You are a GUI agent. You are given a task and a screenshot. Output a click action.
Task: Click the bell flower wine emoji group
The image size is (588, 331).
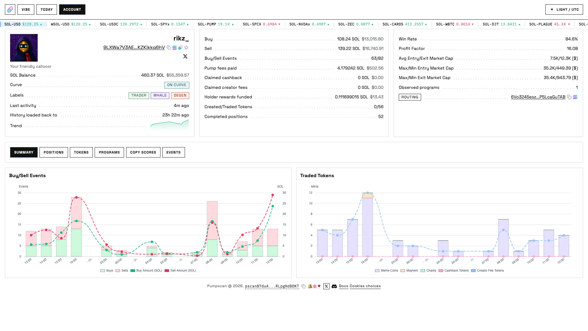[315, 286]
